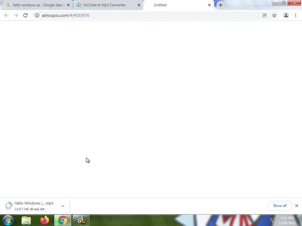
Task: Close the Untitled tab
Action: 209,5
